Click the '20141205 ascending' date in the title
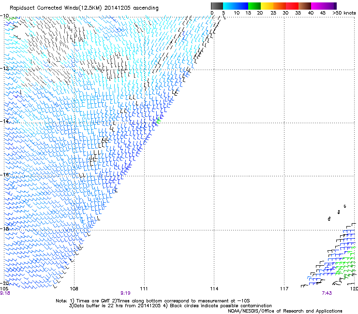Image resolution: width=358 pixels, height=314 pixels. tap(131, 8)
